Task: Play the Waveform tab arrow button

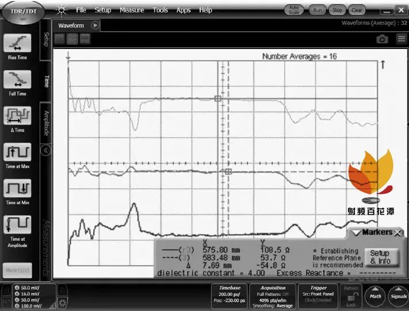Action: pos(95,25)
